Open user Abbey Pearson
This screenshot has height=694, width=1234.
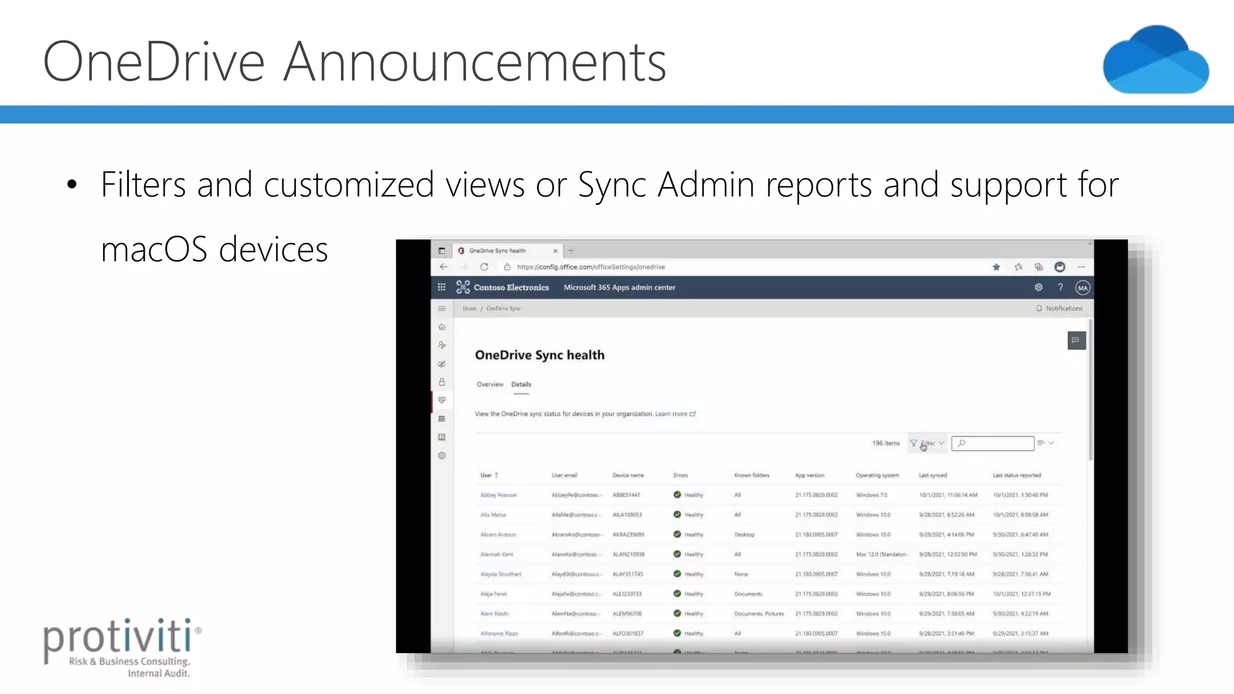(x=498, y=495)
